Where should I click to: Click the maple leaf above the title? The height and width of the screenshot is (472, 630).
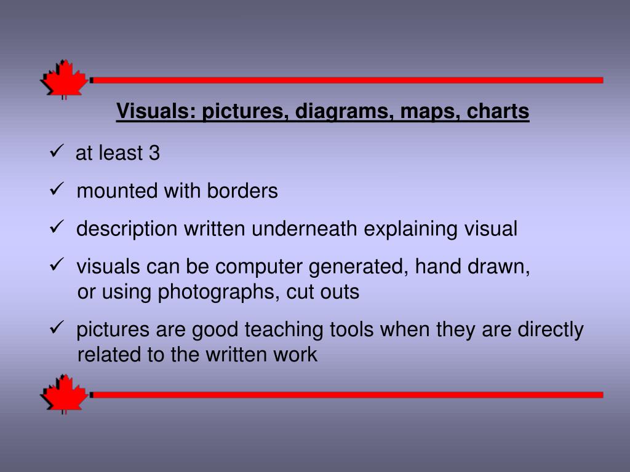pos(64,79)
